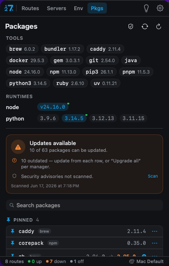The width and height of the screenshot is (169, 266).
Task: Click the orange outdated up-arrow icon
Action: pos(14,160)
